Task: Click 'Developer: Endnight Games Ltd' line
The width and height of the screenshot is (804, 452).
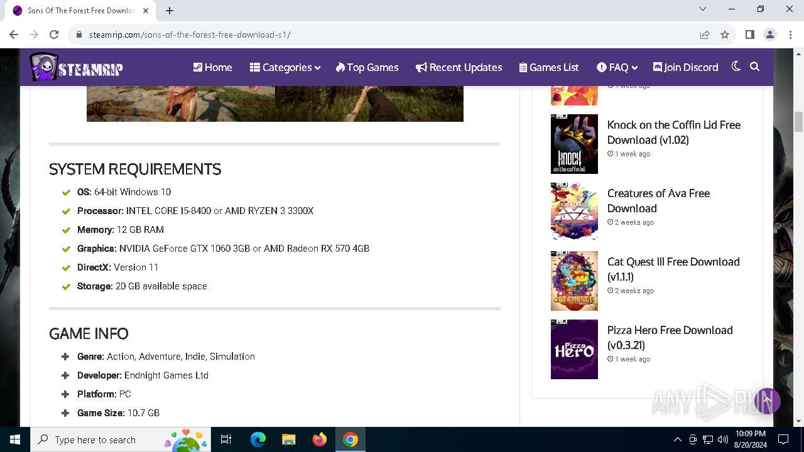Action: [x=143, y=375]
